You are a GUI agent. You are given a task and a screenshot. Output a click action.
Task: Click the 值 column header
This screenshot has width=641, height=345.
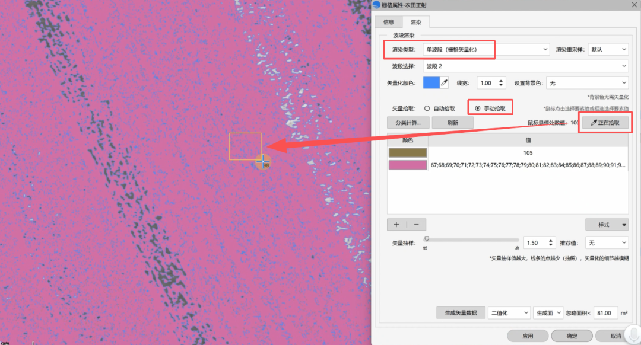pos(528,140)
